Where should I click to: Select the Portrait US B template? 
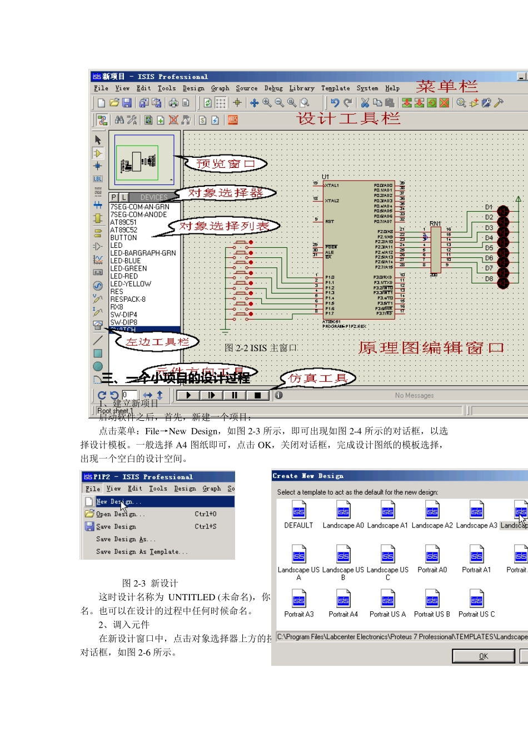pos(432,604)
